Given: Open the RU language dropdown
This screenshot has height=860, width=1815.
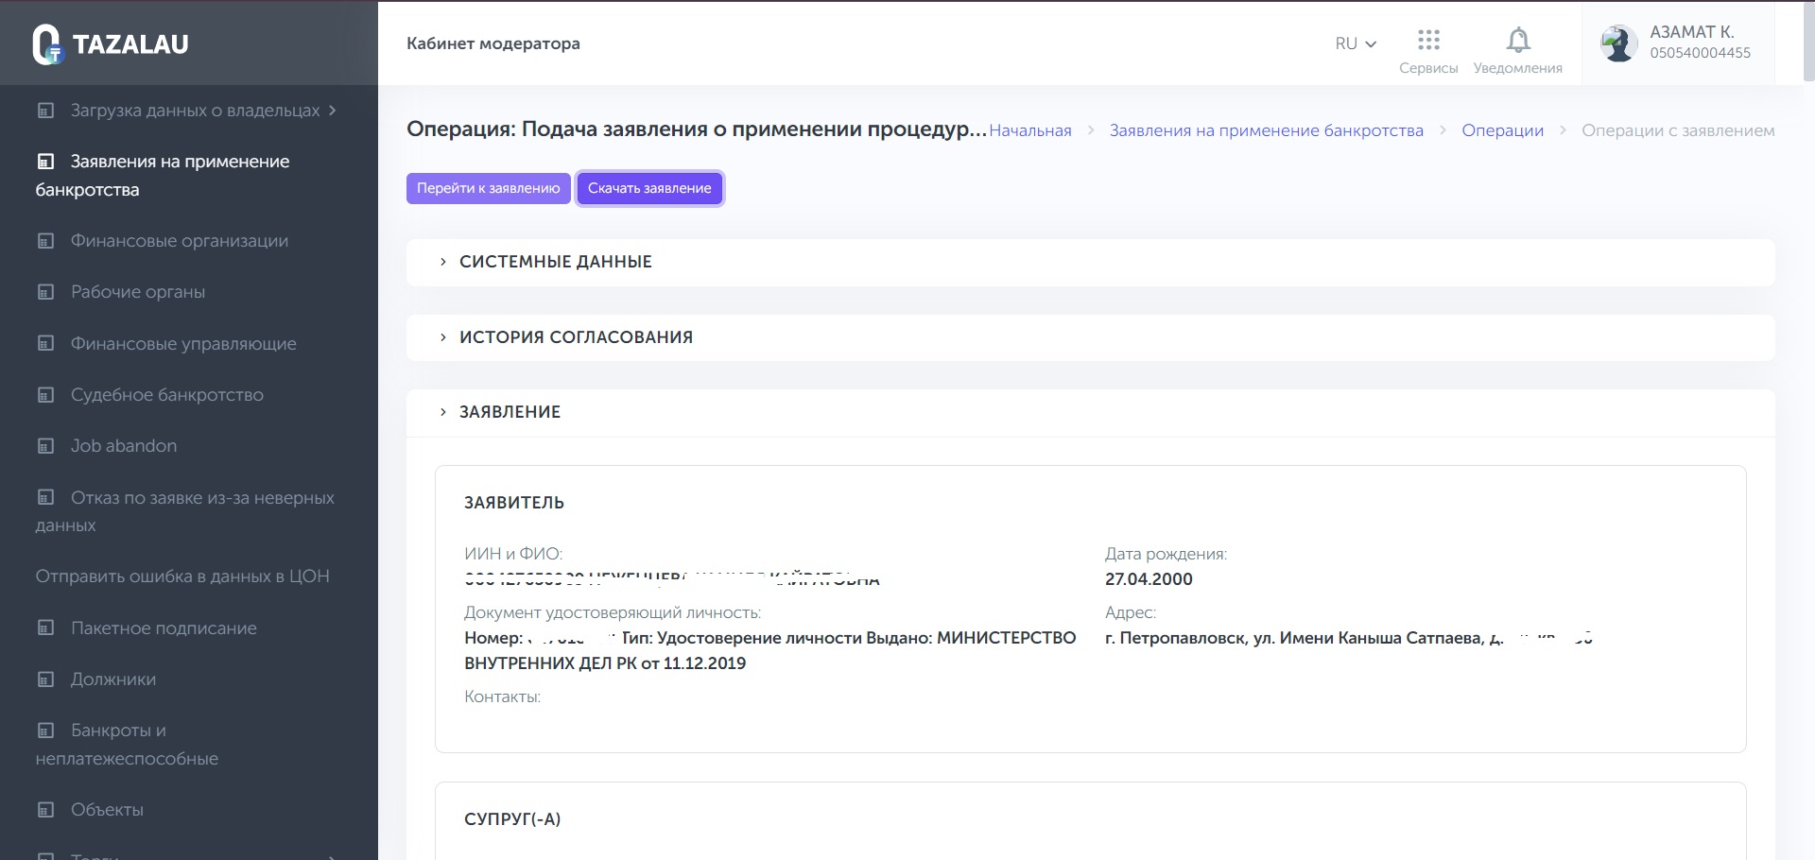Looking at the screenshot, I should pyautogui.click(x=1356, y=43).
